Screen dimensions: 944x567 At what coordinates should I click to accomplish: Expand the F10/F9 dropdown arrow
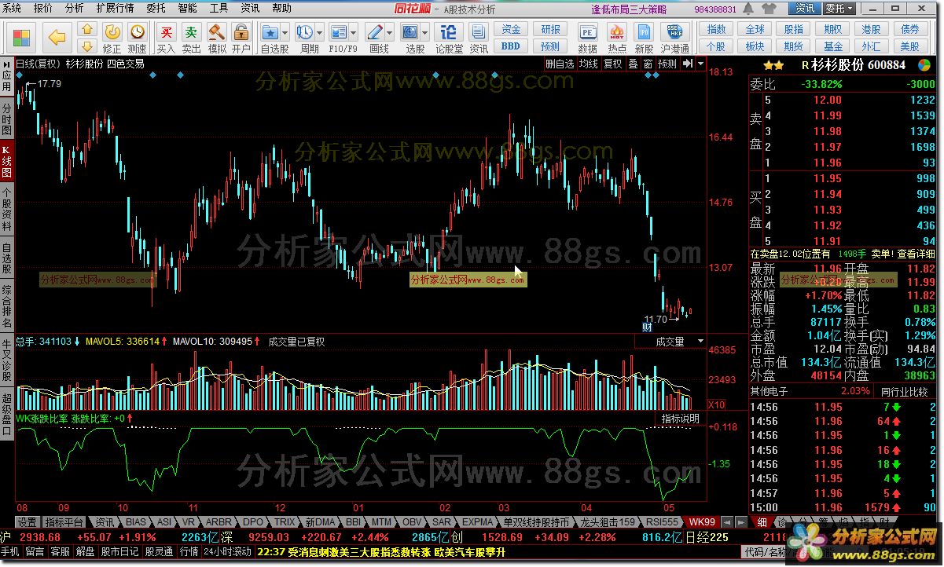(353, 32)
